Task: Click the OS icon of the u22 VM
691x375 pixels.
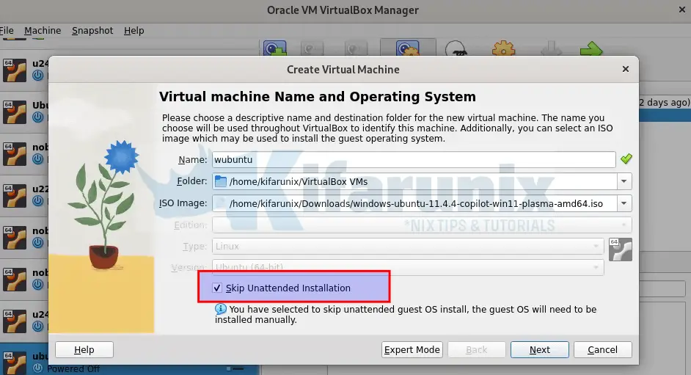Action: 15,196
